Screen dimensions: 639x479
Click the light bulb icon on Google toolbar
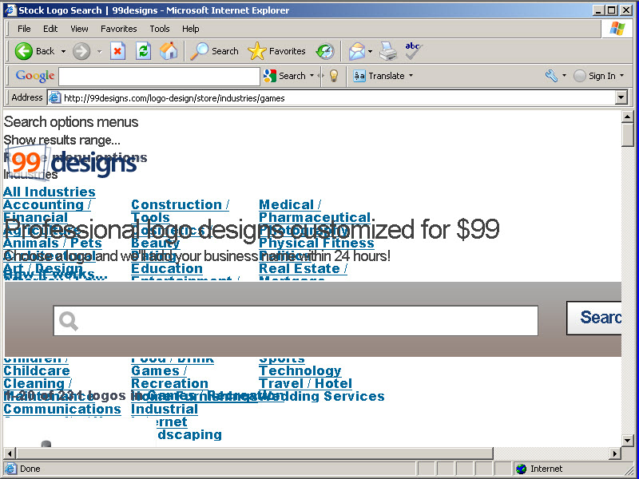(x=334, y=76)
